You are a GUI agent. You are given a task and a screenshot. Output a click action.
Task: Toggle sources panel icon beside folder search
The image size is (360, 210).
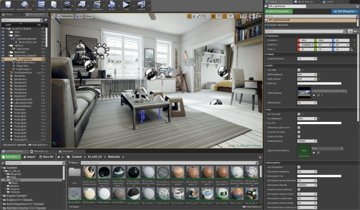point(3,163)
